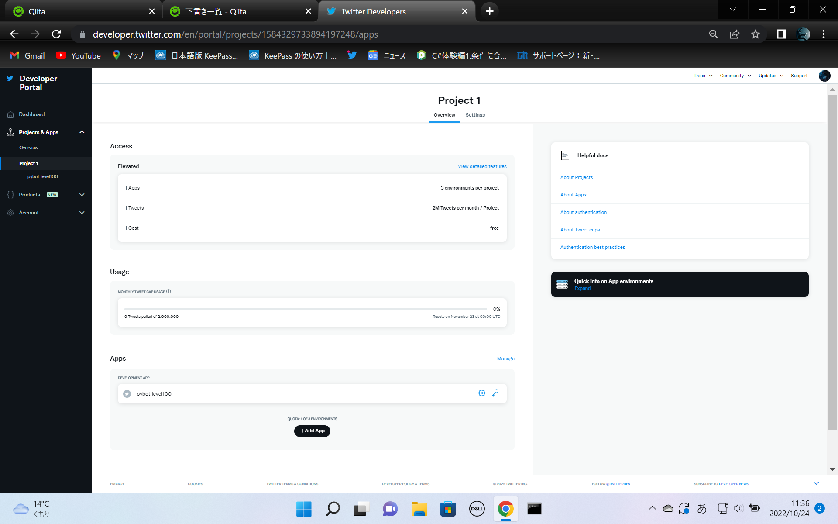Open Chrome zoom magnifier icon in address bar
838x524 pixels.
point(714,34)
